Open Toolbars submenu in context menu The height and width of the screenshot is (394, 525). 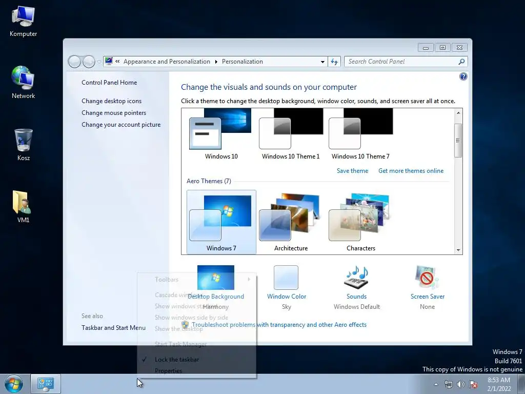pos(197,280)
